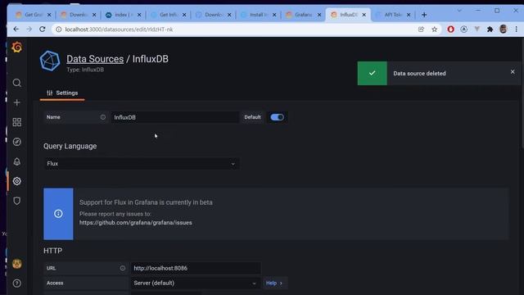524x295 pixels.
Task: Click the URL input field http://localhost:8086
Action: pyautogui.click(x=196, y=268)
